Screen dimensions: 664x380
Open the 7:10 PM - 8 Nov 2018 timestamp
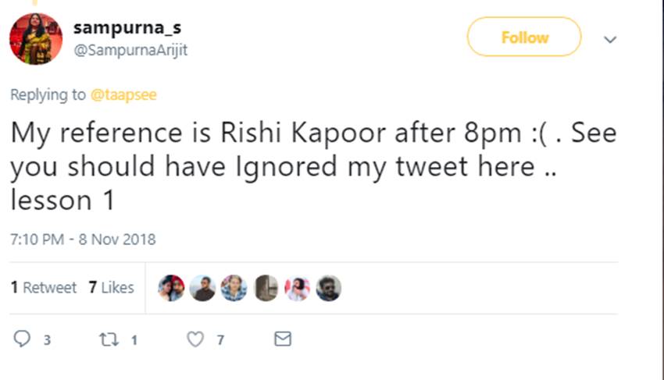click(83, 239)
